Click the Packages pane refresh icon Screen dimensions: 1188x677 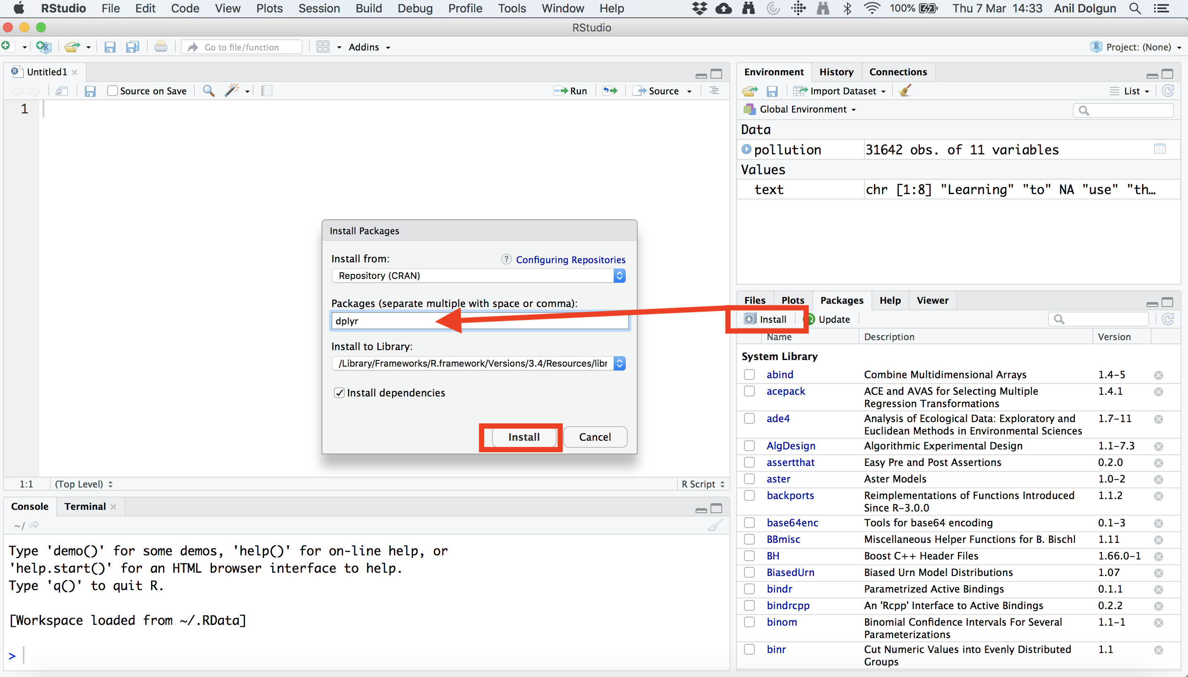1168,319
